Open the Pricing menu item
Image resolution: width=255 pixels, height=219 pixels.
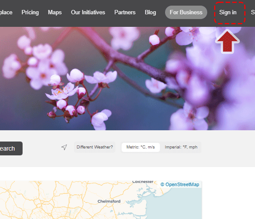(30, 13)
